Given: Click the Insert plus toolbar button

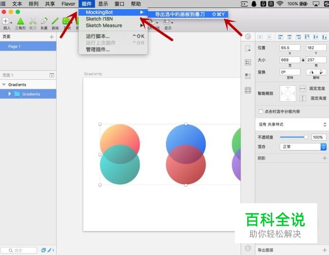Looking at the screenshot, I should click(5, 21).
